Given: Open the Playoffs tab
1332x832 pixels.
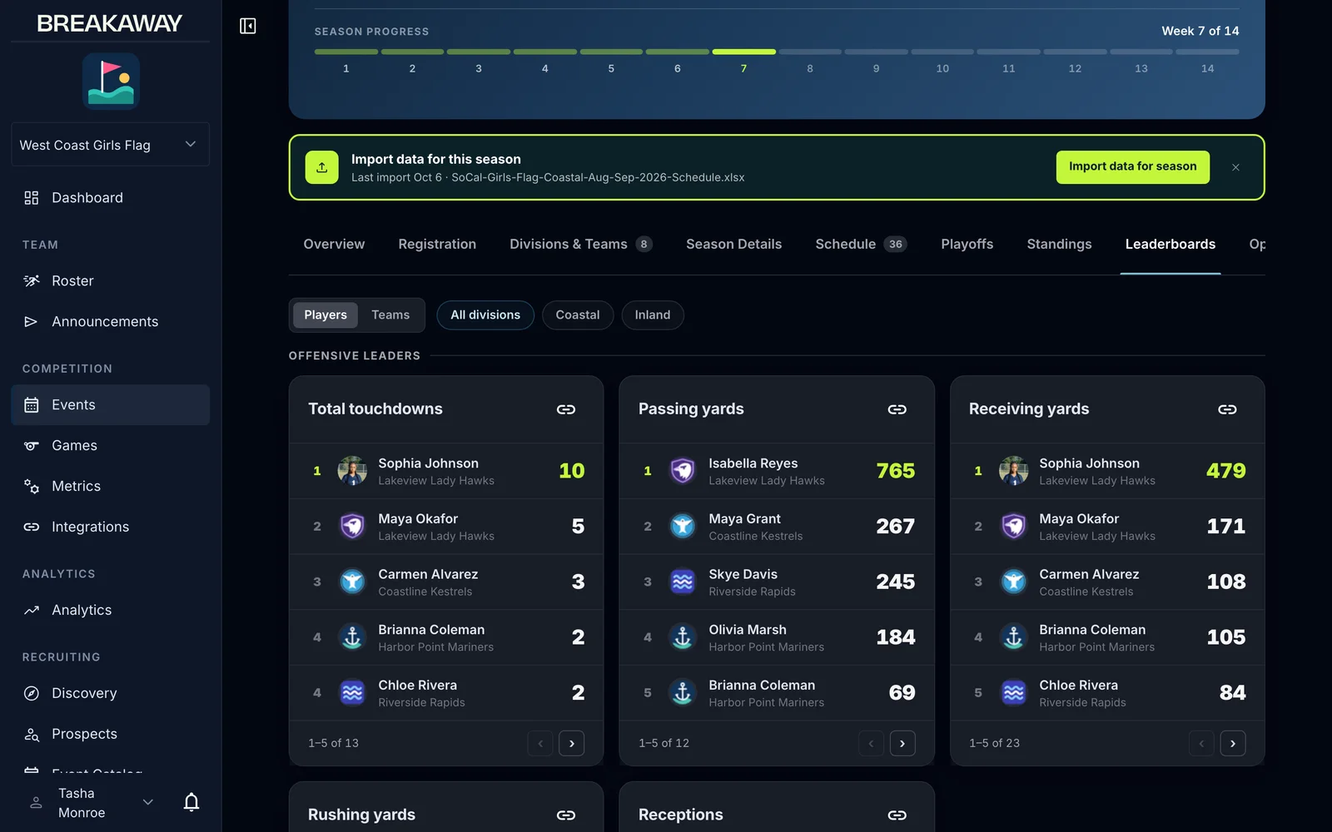Looking at the screenshot, I should click(x=967, y=244).
